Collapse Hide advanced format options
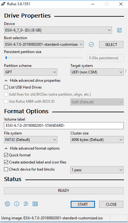This screenshot has width=128, height=223. pyautogui.click(x=32, y=148)
